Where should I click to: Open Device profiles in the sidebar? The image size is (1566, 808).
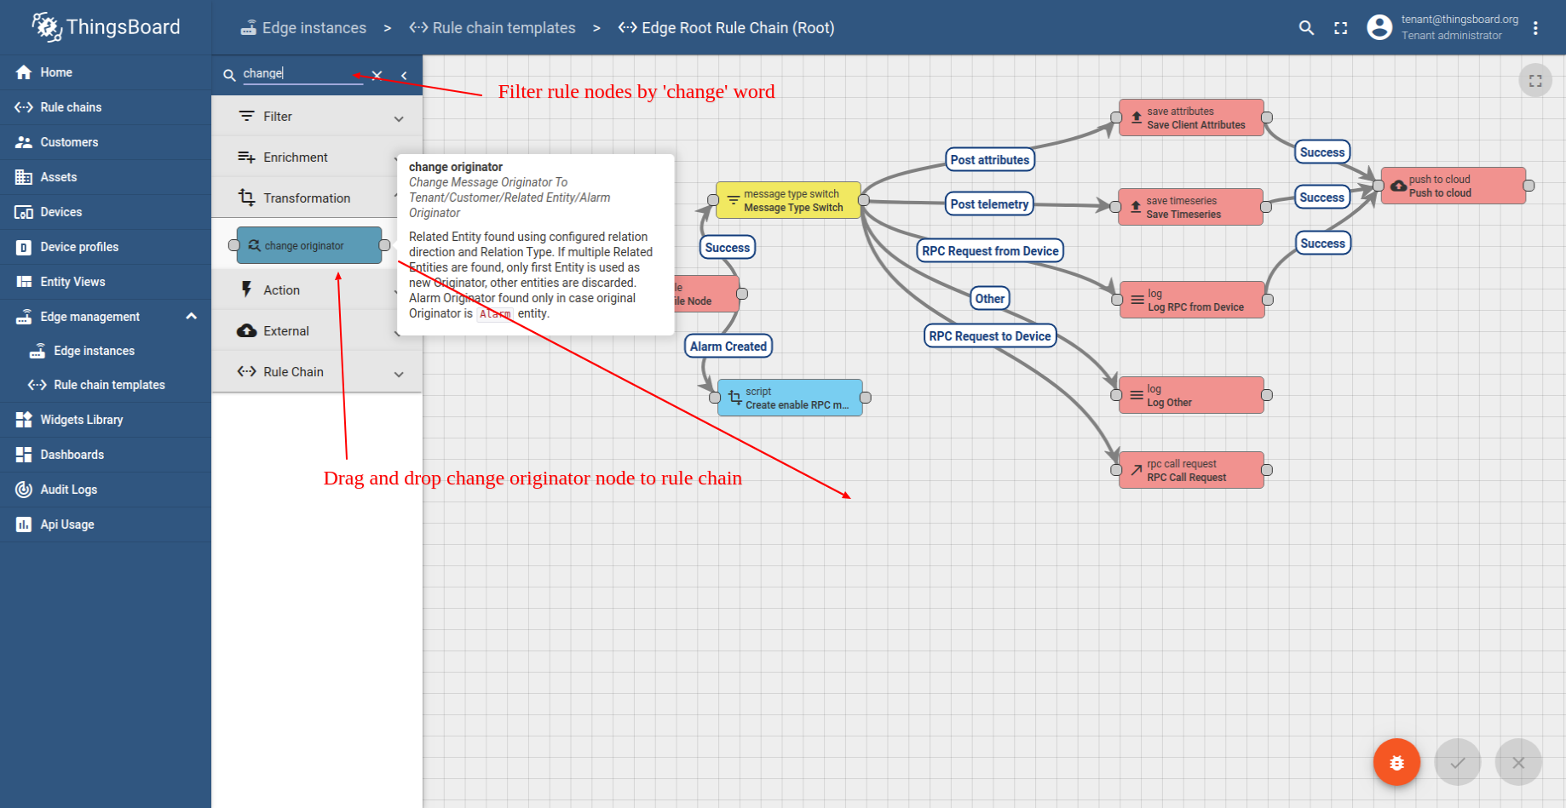106,247
